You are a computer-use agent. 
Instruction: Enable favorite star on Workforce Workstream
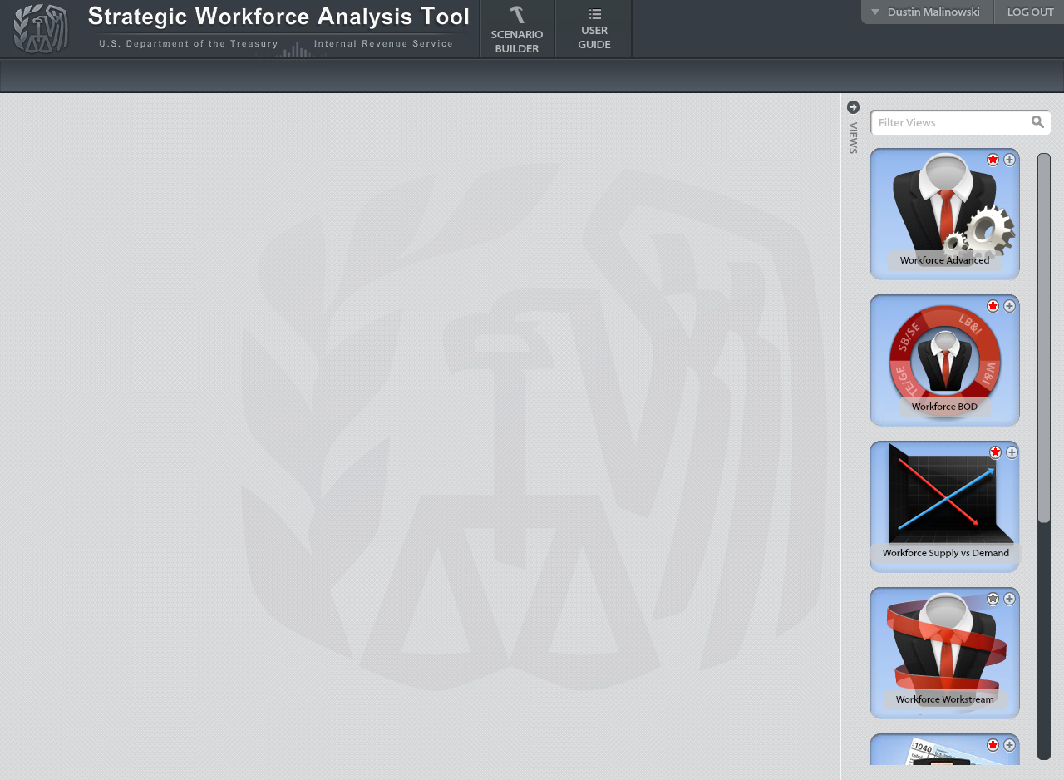[x=993, y=599]
